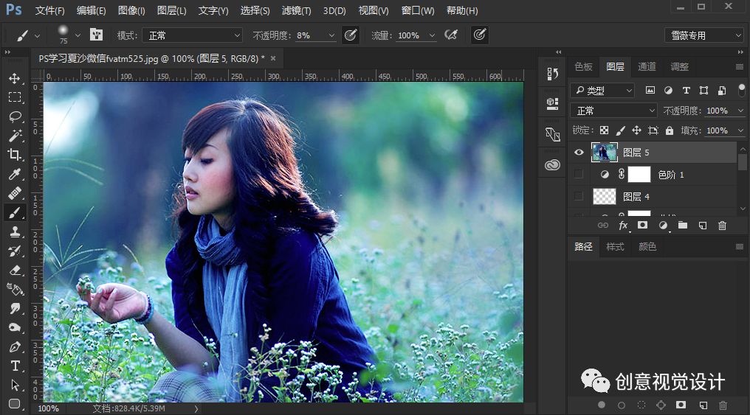Open the Creative Cloud Libraries icon
The width and height of the screenshot is (750, 415).
click(552, 165)
